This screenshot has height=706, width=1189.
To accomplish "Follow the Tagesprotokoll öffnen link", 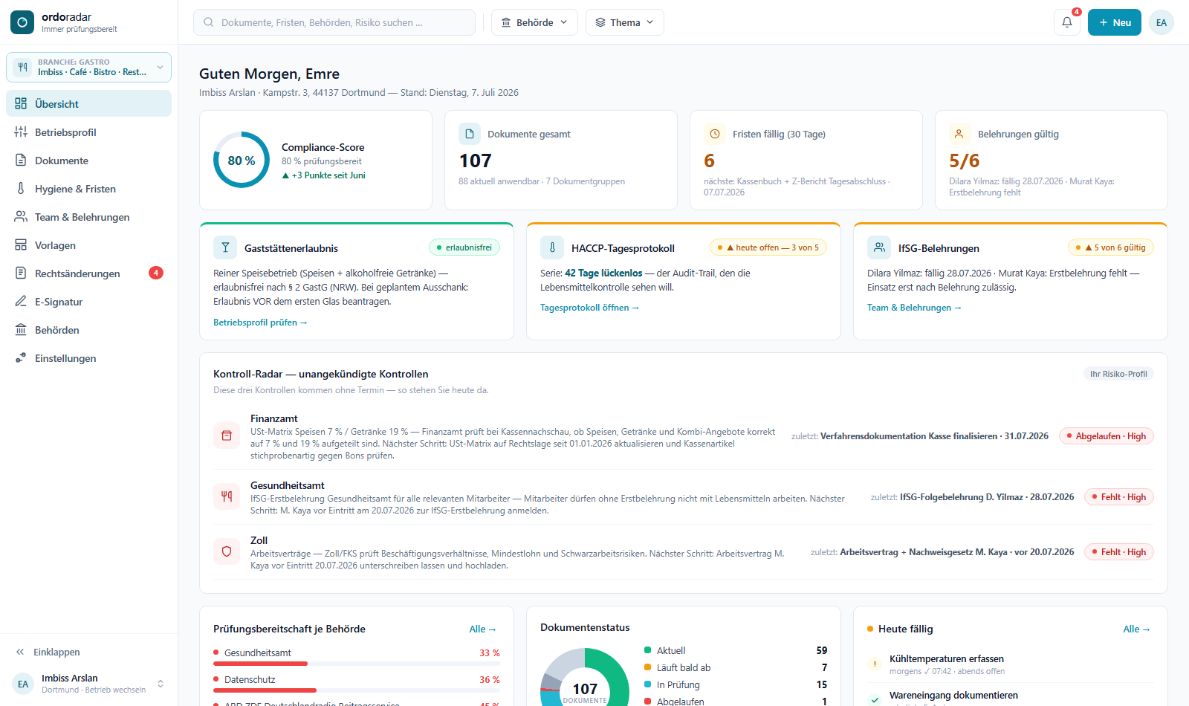I will (x=589, y=308).
